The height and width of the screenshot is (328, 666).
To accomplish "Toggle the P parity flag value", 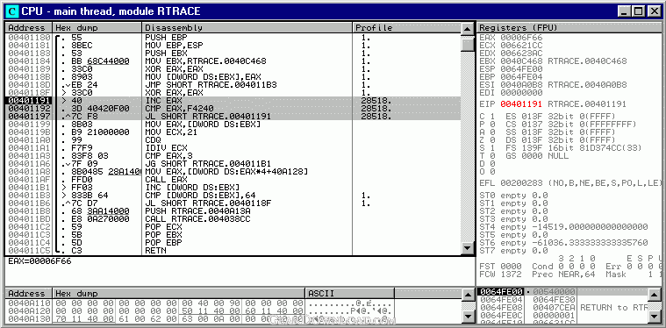I will click(493, 124).
